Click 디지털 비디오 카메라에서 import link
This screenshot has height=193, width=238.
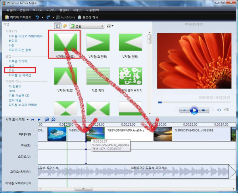(26, 36)
